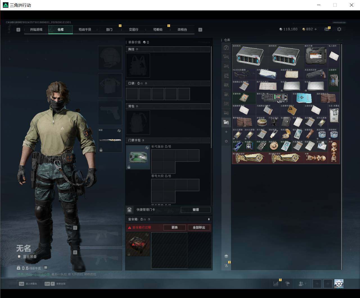Go to the 交易行 tab
The image size is (360, 298).
pyautogui.click(x=133, y=29)
